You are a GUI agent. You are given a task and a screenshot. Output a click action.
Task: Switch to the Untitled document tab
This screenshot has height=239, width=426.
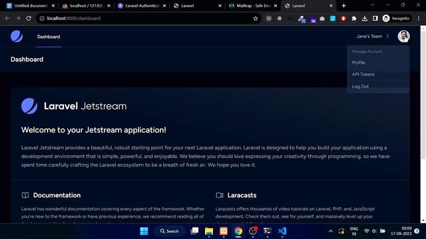(31, 6)
